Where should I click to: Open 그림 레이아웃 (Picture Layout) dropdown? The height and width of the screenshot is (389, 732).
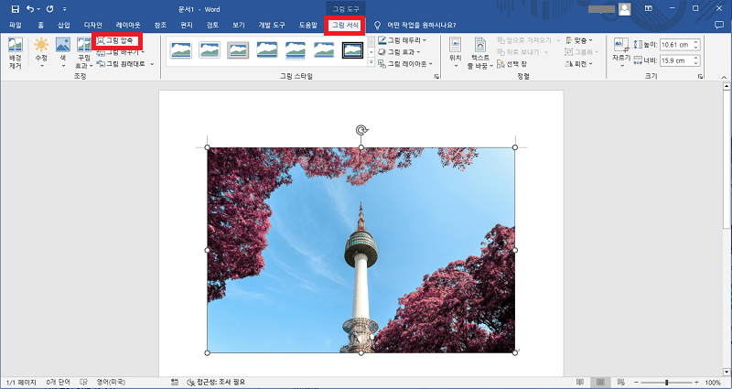click(405, 63)
